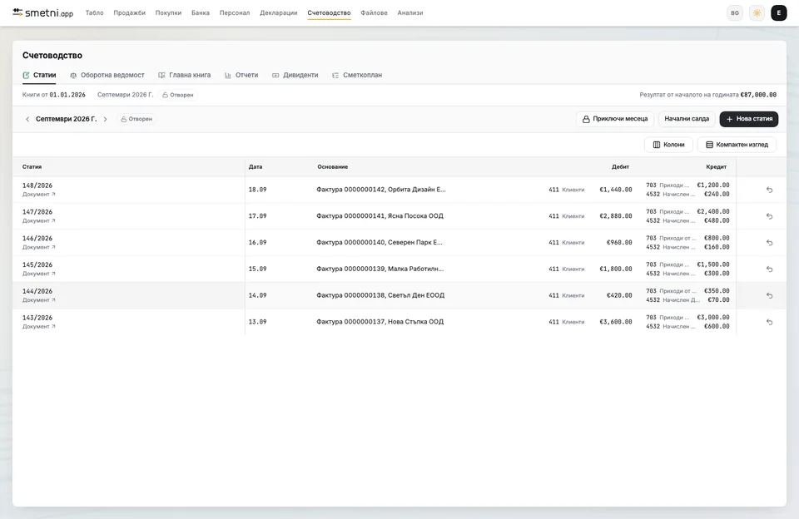
Task: Open the Файлове menu item
Action: [374, 12]
